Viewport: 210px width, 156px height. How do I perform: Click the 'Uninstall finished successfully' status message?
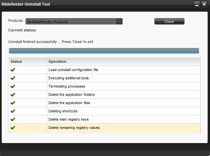[51, 42]
